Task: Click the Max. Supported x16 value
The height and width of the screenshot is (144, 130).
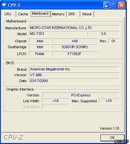Action: 109,101
